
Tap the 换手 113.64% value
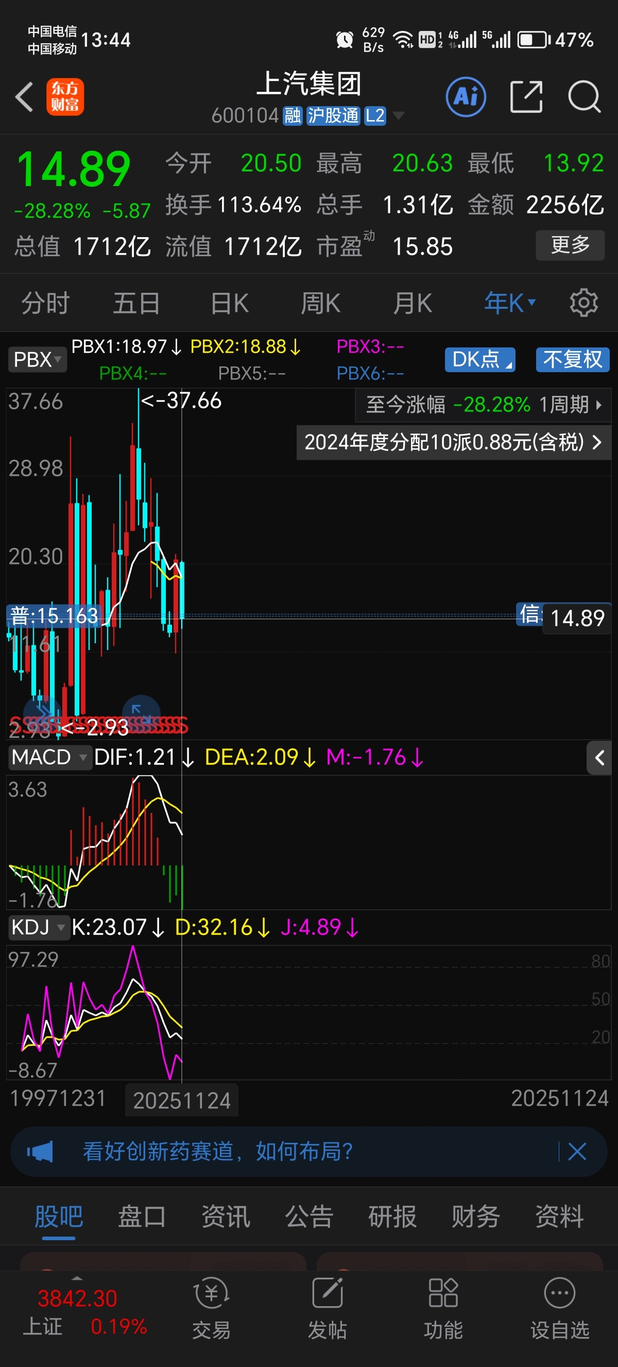(x=259, y=205)
